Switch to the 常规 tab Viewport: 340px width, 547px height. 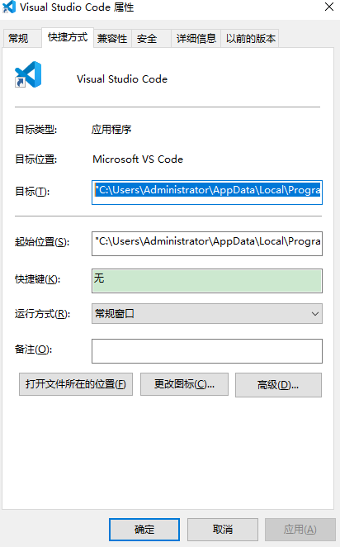tap(18, 38)
